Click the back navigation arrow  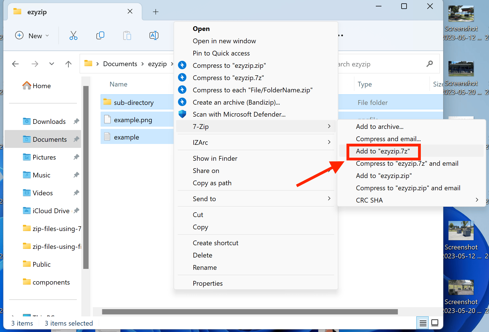coord(15,64)
